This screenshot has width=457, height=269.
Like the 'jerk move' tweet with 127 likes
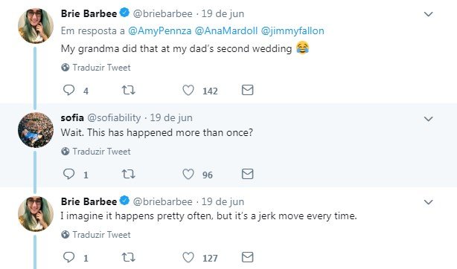188,257
